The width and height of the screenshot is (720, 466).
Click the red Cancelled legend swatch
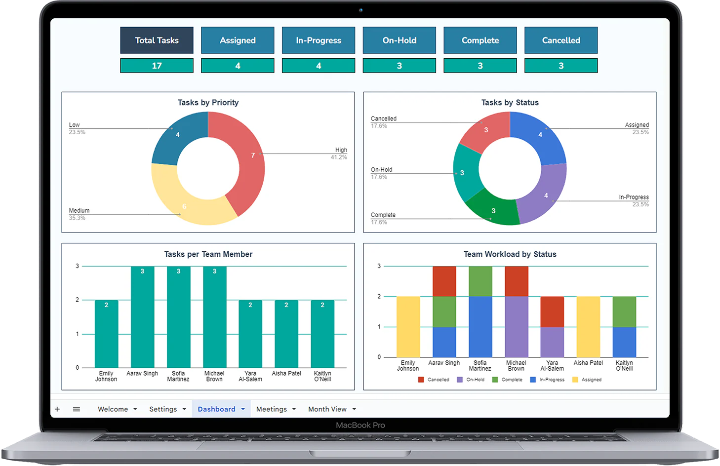[421, 380]
